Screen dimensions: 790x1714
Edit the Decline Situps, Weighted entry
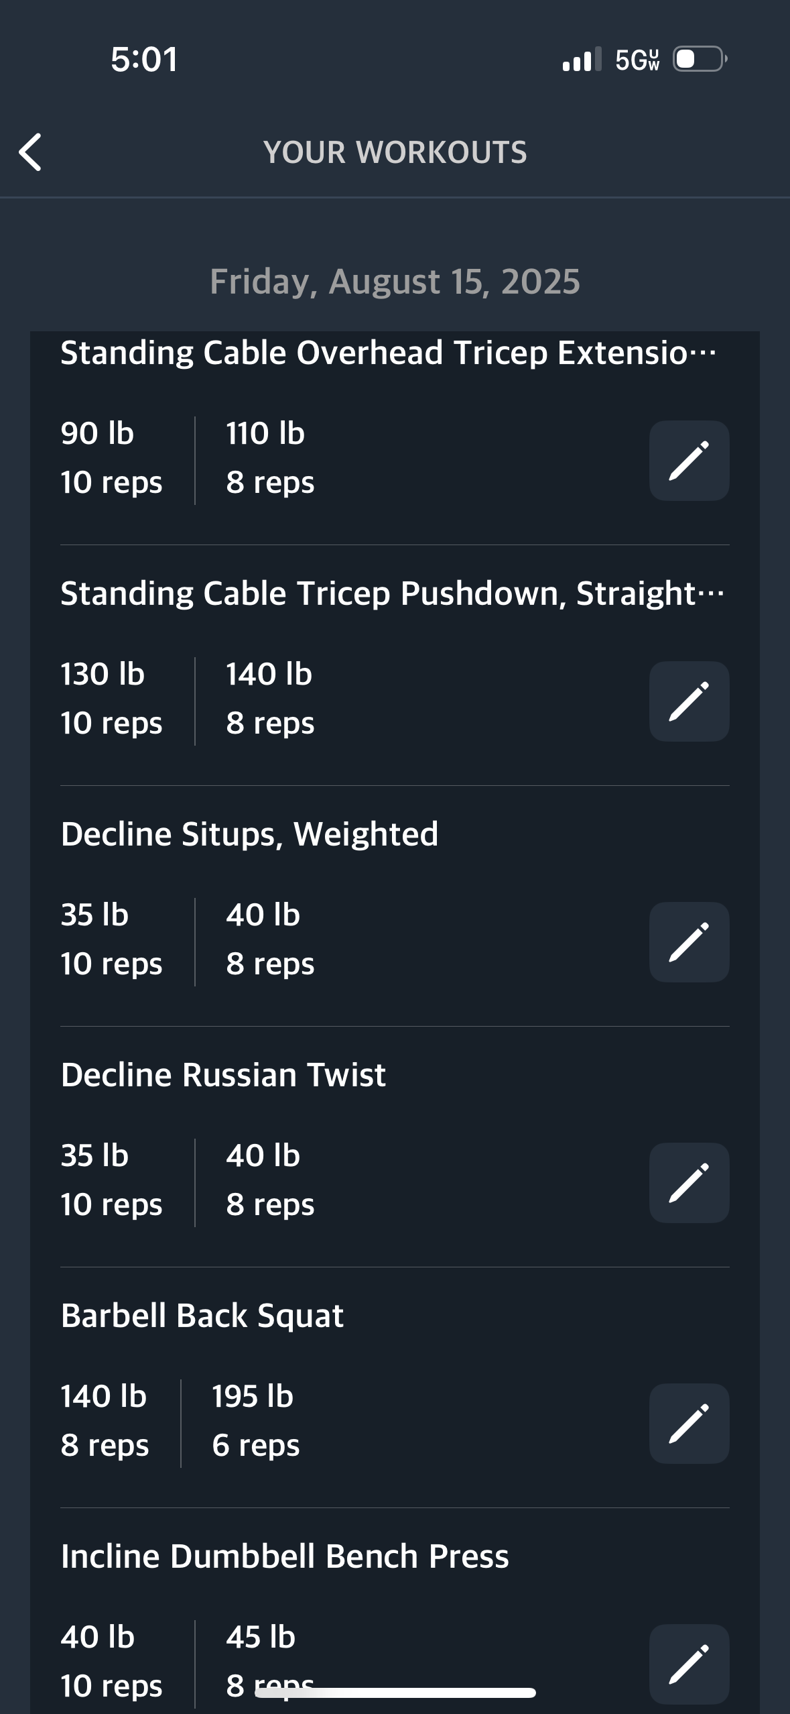[x=689, y=942]
